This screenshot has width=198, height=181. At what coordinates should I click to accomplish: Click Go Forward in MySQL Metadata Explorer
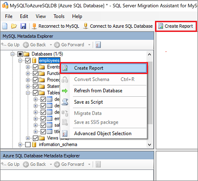(69, 45)
